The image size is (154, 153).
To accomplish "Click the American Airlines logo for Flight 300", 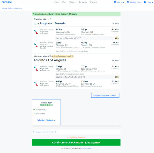I will coord(36,84).
